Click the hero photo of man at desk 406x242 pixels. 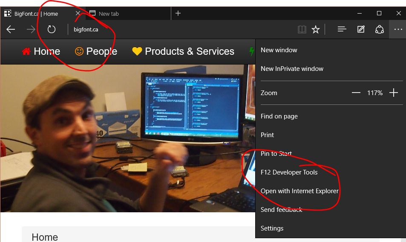pos(128,138)
